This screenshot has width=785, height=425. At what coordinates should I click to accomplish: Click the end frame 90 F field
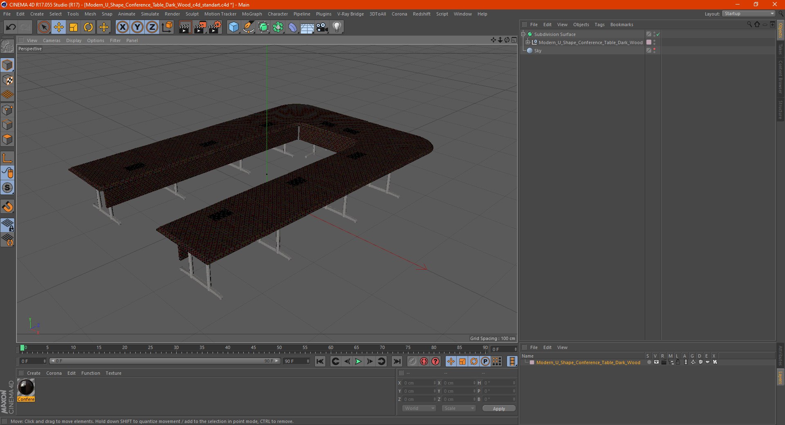pos(296,361)
